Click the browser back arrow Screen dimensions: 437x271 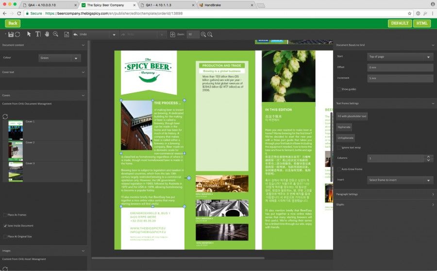point(4,14)
